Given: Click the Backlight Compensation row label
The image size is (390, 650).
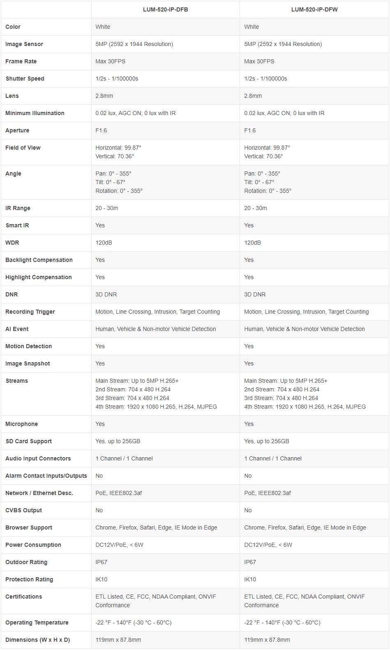Looking at the screenshot, I should 39,260.
